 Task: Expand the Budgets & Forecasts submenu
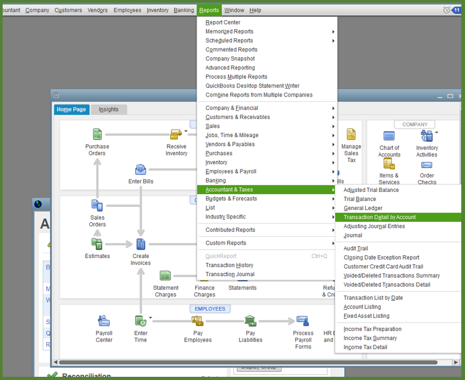(x=334, y=199)
